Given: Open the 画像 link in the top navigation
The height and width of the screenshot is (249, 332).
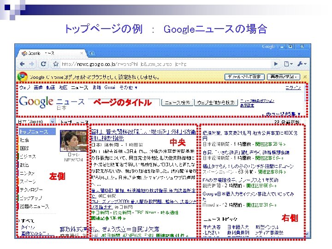Looking at the screenshot, I should [x=38, y=88].
